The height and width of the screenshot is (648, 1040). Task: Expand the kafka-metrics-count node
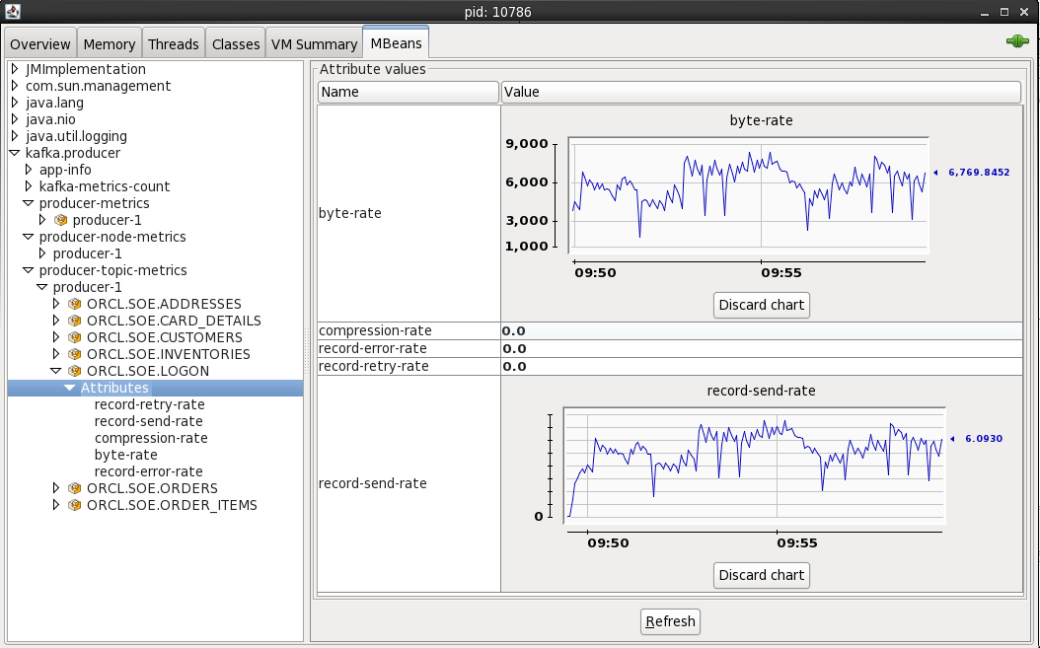[29, 186]
